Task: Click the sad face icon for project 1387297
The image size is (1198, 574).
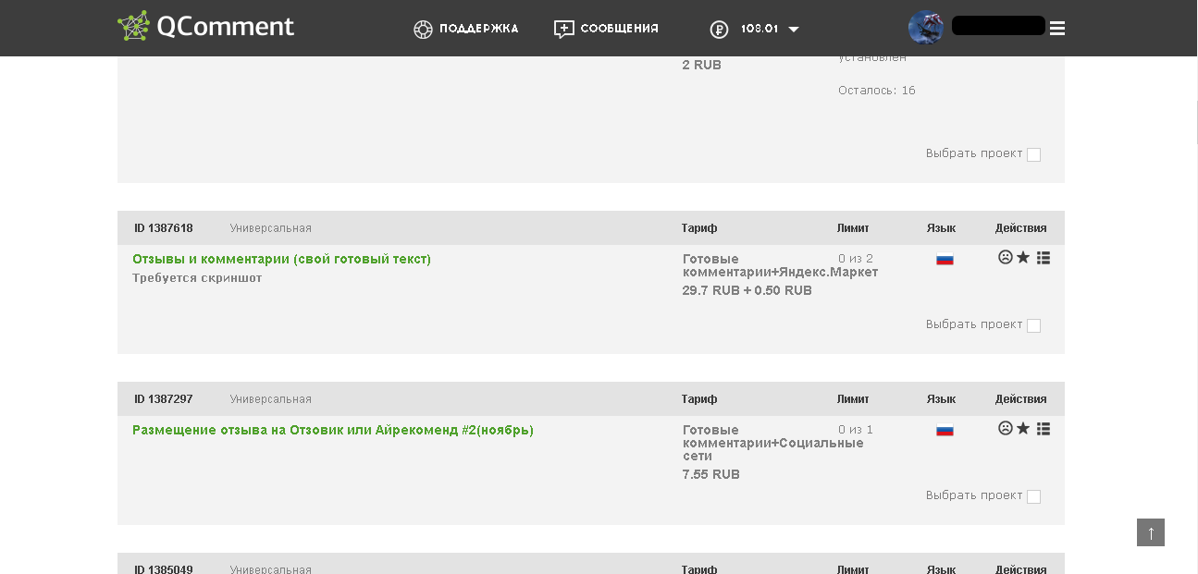Action: [1006, 429]
